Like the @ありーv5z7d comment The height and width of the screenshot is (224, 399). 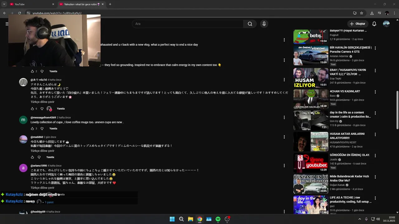click(x=32, y=109)
